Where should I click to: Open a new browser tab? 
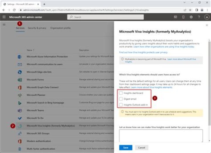[x=44, y=4]
